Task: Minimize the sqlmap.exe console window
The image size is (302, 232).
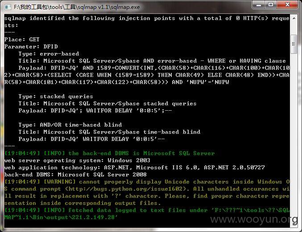Action: click(x=259, y=4)
